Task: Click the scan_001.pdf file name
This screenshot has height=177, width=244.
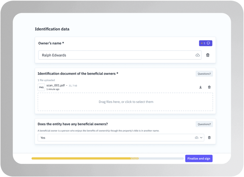Action: (x=55, y=86)
